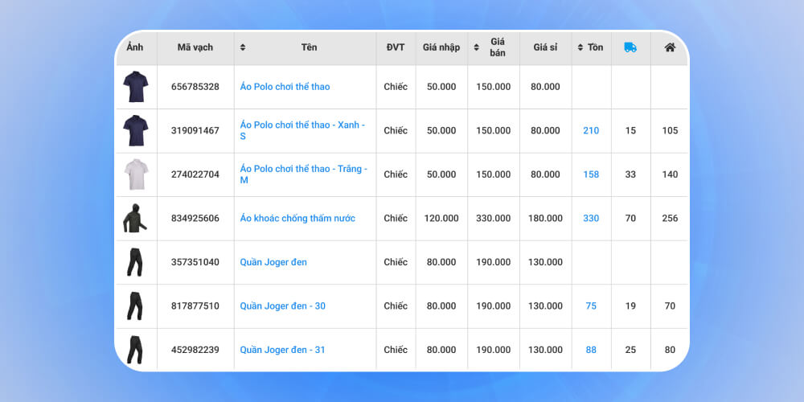Click the Mã vạch column header

[195, 47]
